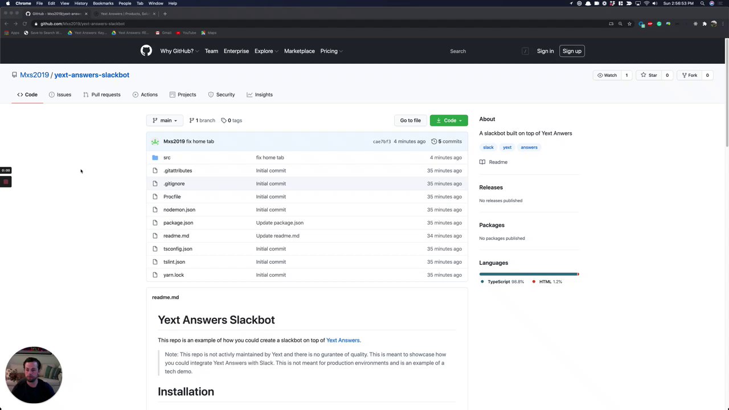Switch to the Issues tab
This screenshot has height=410, width=729.
[x=60, y=95]
